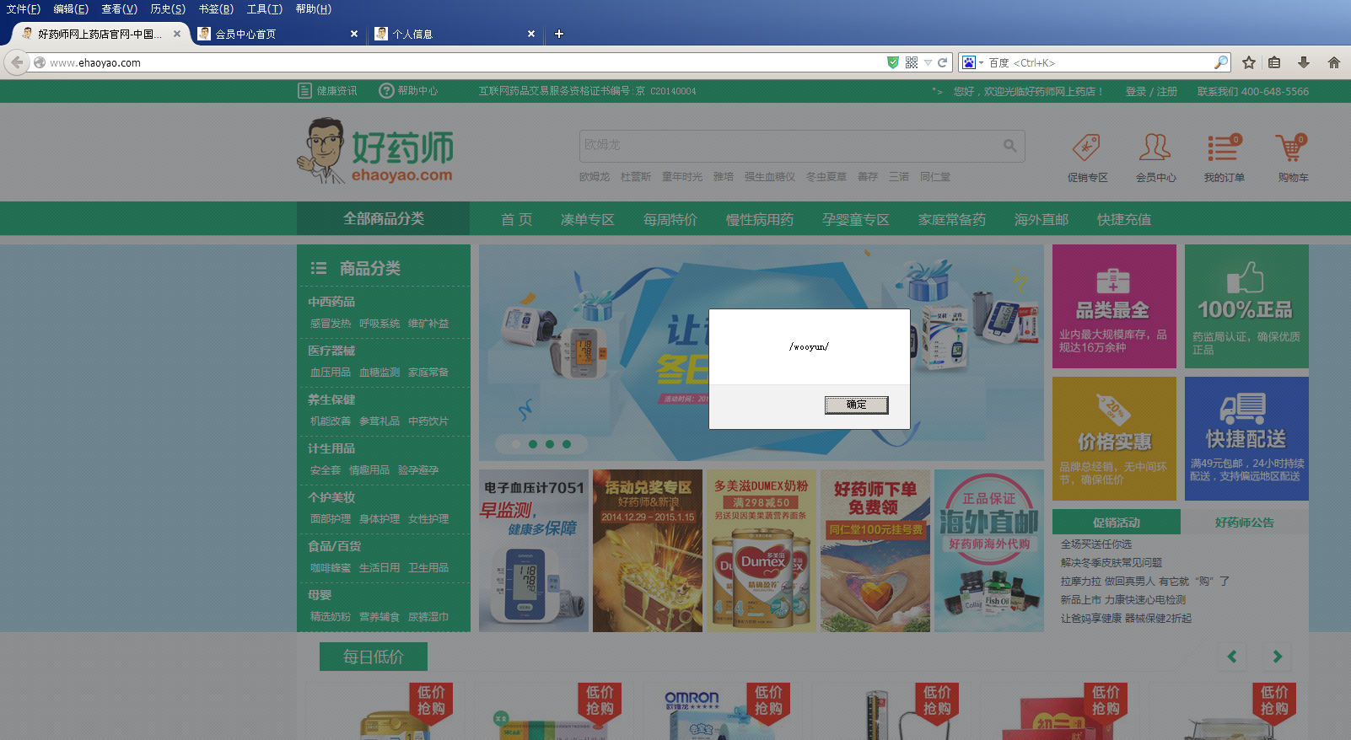The image size is (1351, 740).
Task: Expand the 医疗器械 category
Action: click(x=331, y=351)
